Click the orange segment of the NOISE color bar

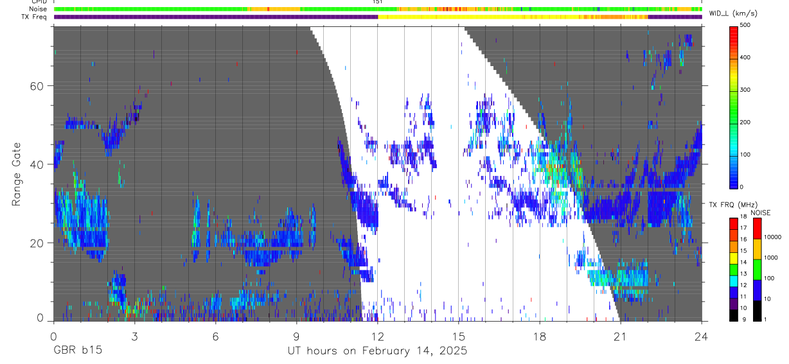coord(757,249)
